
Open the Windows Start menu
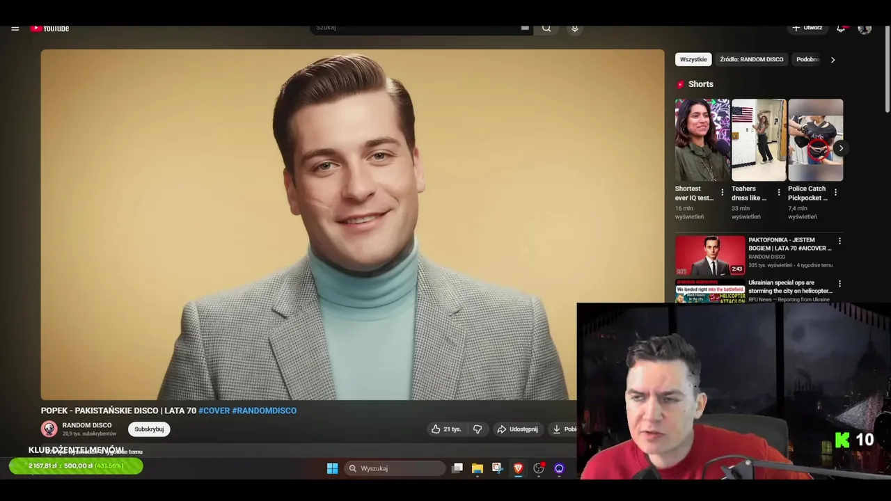[x=333, y=468]
